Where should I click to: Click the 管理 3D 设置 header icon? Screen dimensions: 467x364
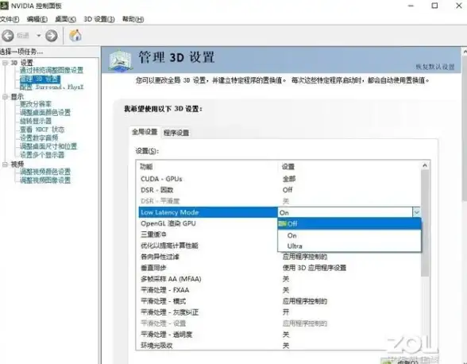click(120, 61)
